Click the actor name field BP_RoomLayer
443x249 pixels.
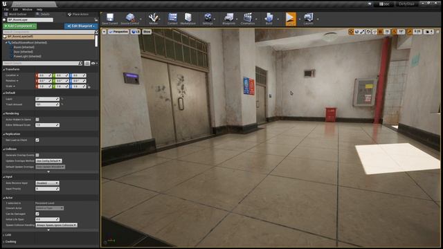pyautogui.click(x=30, y=20)
